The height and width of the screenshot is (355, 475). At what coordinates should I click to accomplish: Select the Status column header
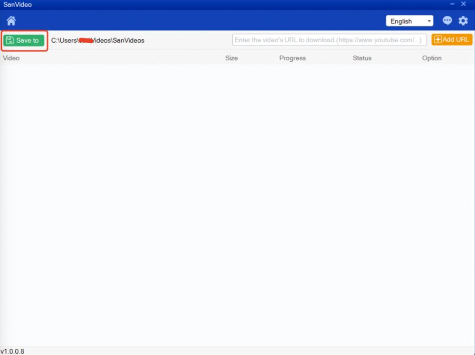click(362, 58)
